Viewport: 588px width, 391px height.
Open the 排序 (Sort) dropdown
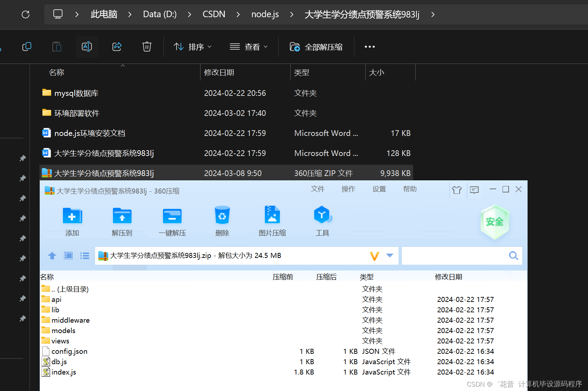[x=193, y=47]
